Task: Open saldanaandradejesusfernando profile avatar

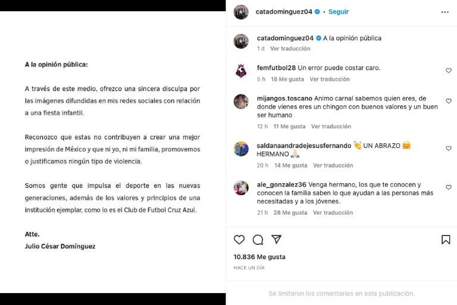Action: [x=241, y=149]
